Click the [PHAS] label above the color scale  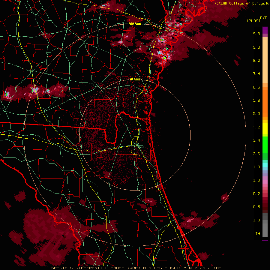pyautogui.click(x=253, y=21)
